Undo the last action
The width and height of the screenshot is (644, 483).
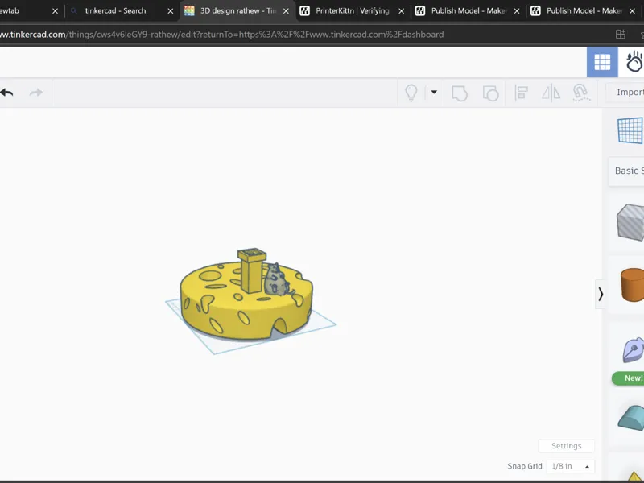coord(6,93)
